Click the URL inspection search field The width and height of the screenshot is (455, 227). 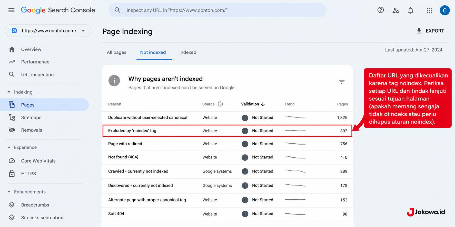point(217,10)
